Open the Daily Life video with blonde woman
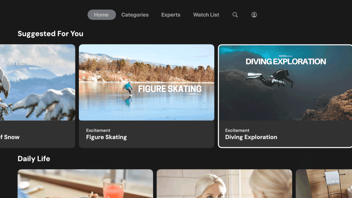Screen dimensions: 352x198 pyautogui.click(x=224, y=184)
